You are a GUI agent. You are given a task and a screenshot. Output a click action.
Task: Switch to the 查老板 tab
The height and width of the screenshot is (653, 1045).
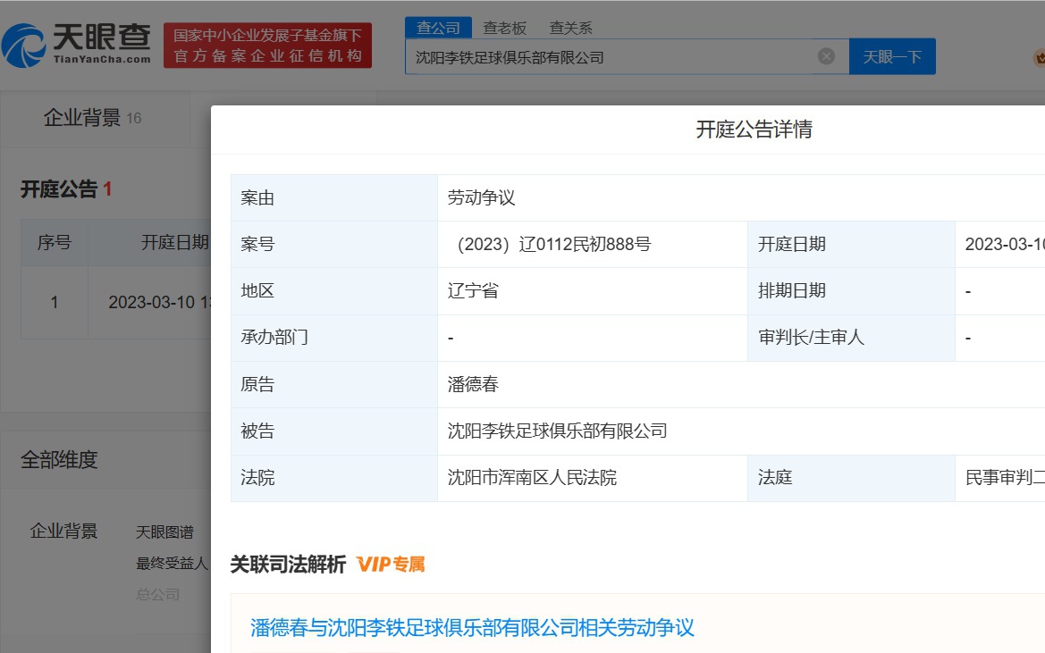tap(504, 28)
